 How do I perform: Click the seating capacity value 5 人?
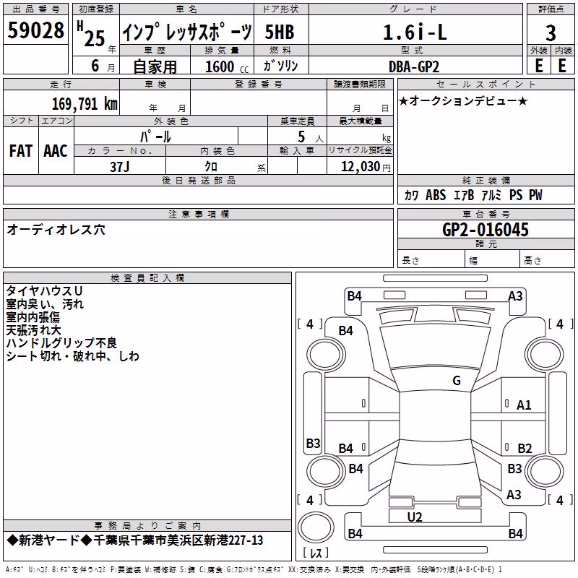tap(310, 137)
